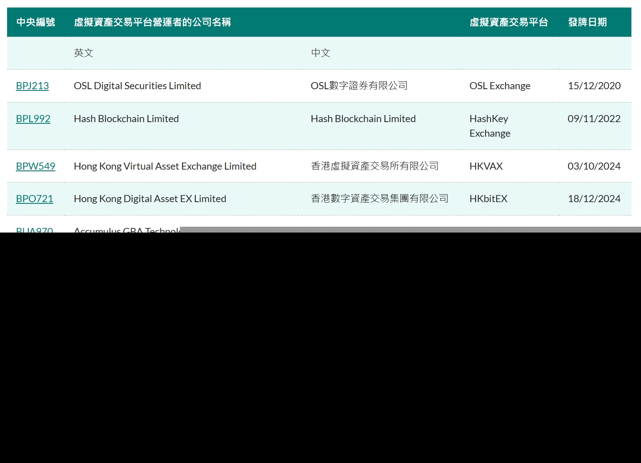Open central number link BPJ213
Viewport: 641px width, 463px height.
pos(32,86)
